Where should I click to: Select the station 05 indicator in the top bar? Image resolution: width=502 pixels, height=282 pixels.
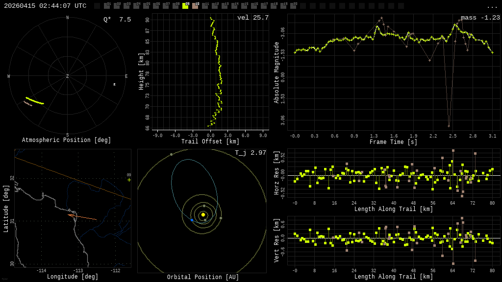[146, 6]
